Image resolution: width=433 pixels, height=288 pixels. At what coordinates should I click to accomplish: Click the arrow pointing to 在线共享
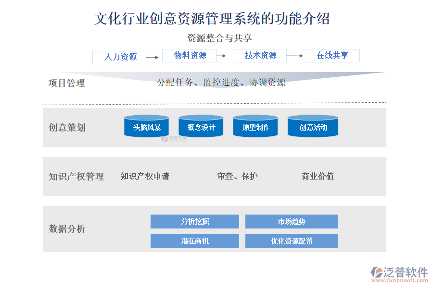[294, 56]
